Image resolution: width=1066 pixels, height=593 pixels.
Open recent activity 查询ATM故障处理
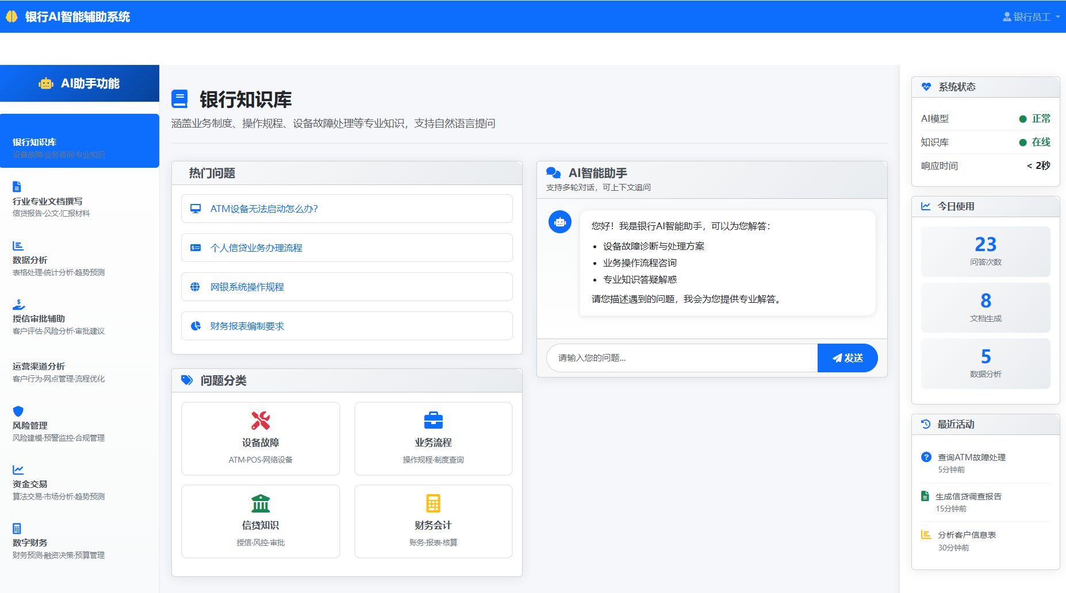pyautogui.click(x=971, y=457)
